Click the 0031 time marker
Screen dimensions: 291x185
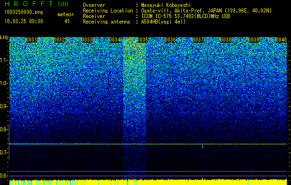[31, 40]
